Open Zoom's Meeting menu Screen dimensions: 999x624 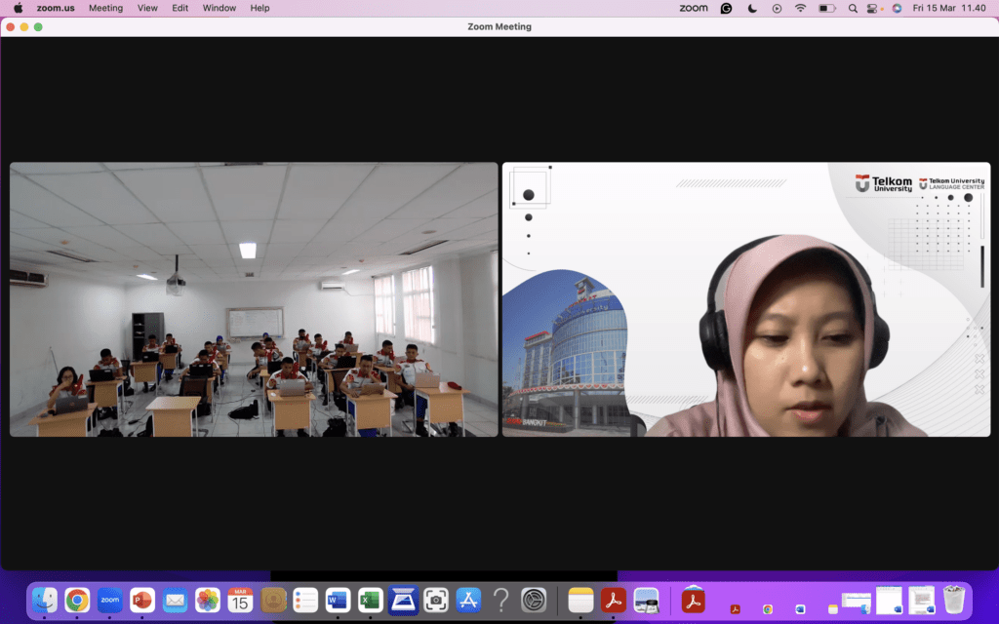pos(105,8)
